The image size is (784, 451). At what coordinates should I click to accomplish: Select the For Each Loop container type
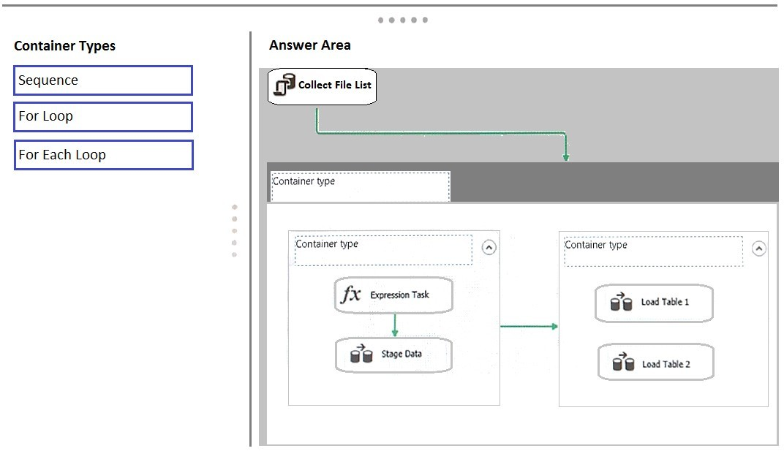click(x=103, y=155)
